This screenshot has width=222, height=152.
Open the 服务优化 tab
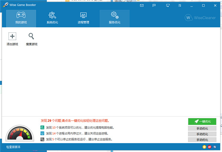tap(115, 18)
